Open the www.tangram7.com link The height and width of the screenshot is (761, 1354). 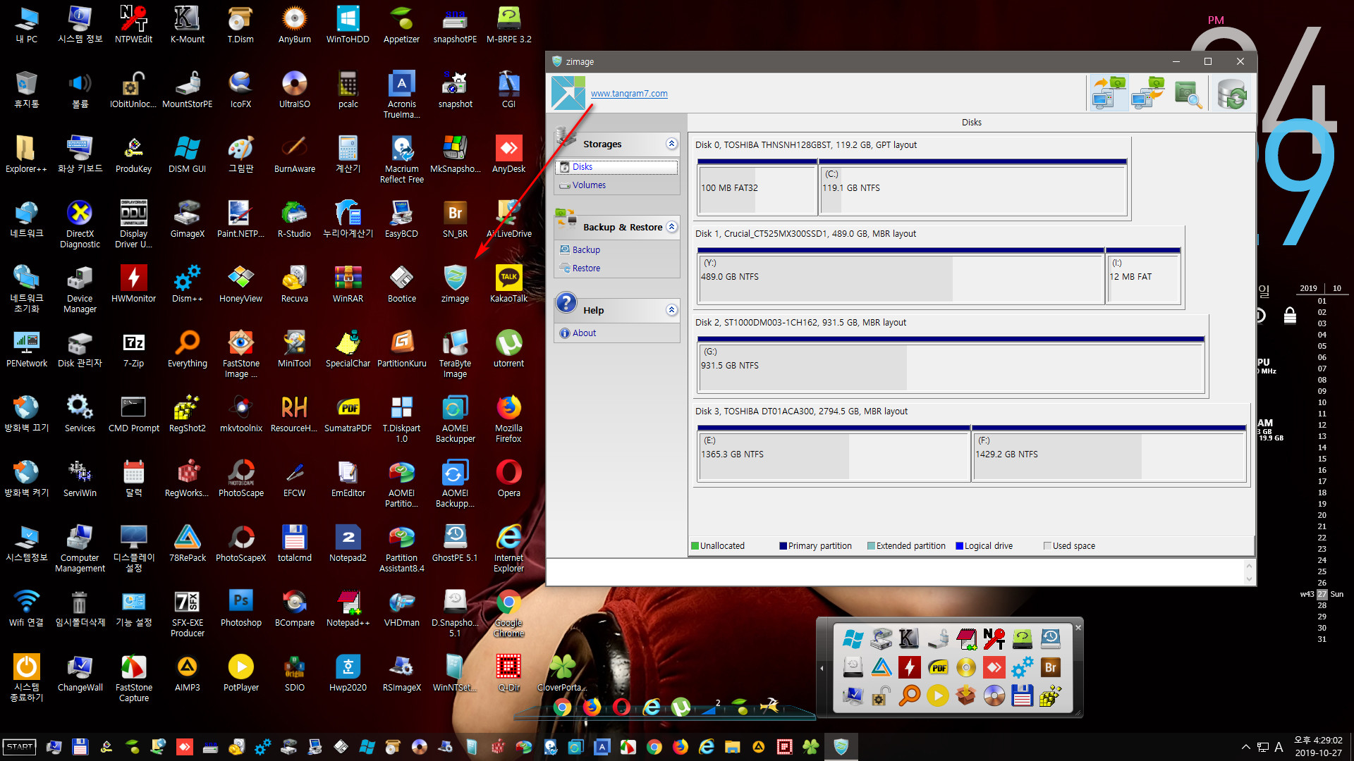click(x=628, y=93)
